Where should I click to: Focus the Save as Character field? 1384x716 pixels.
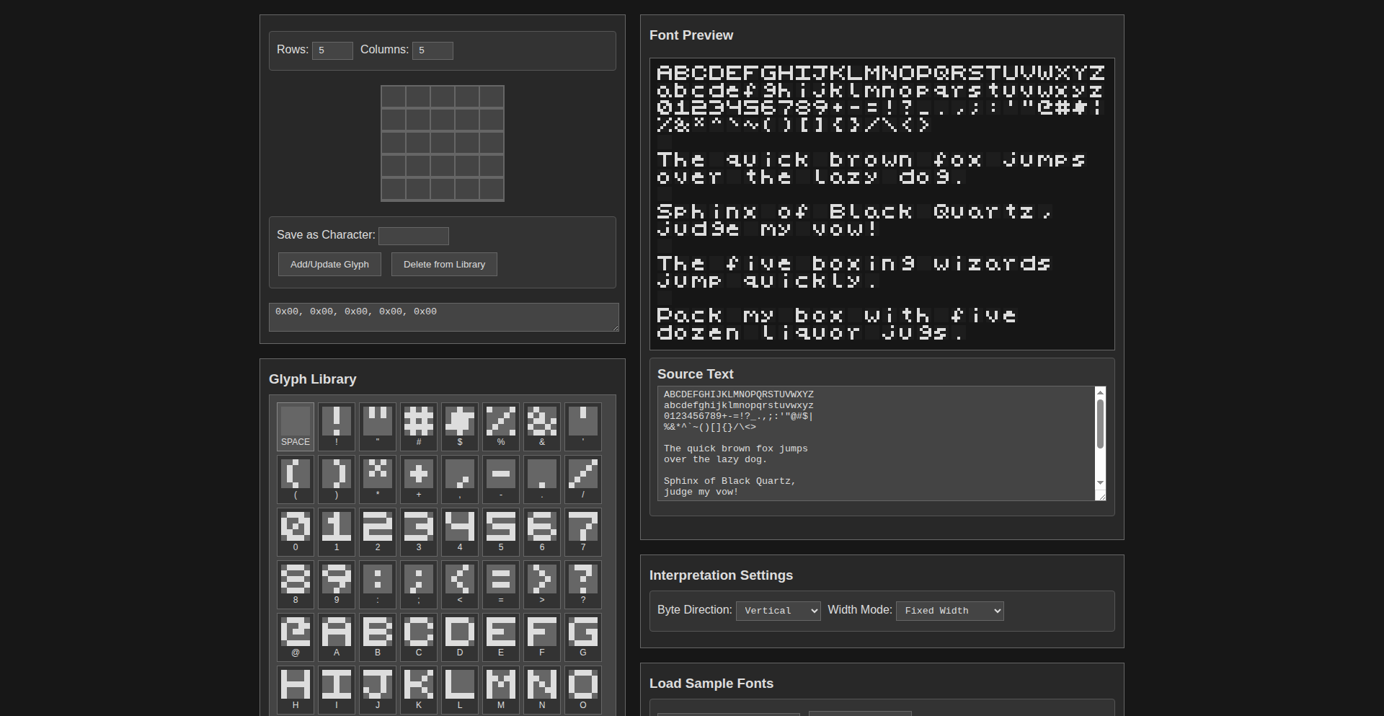[414, 236]
